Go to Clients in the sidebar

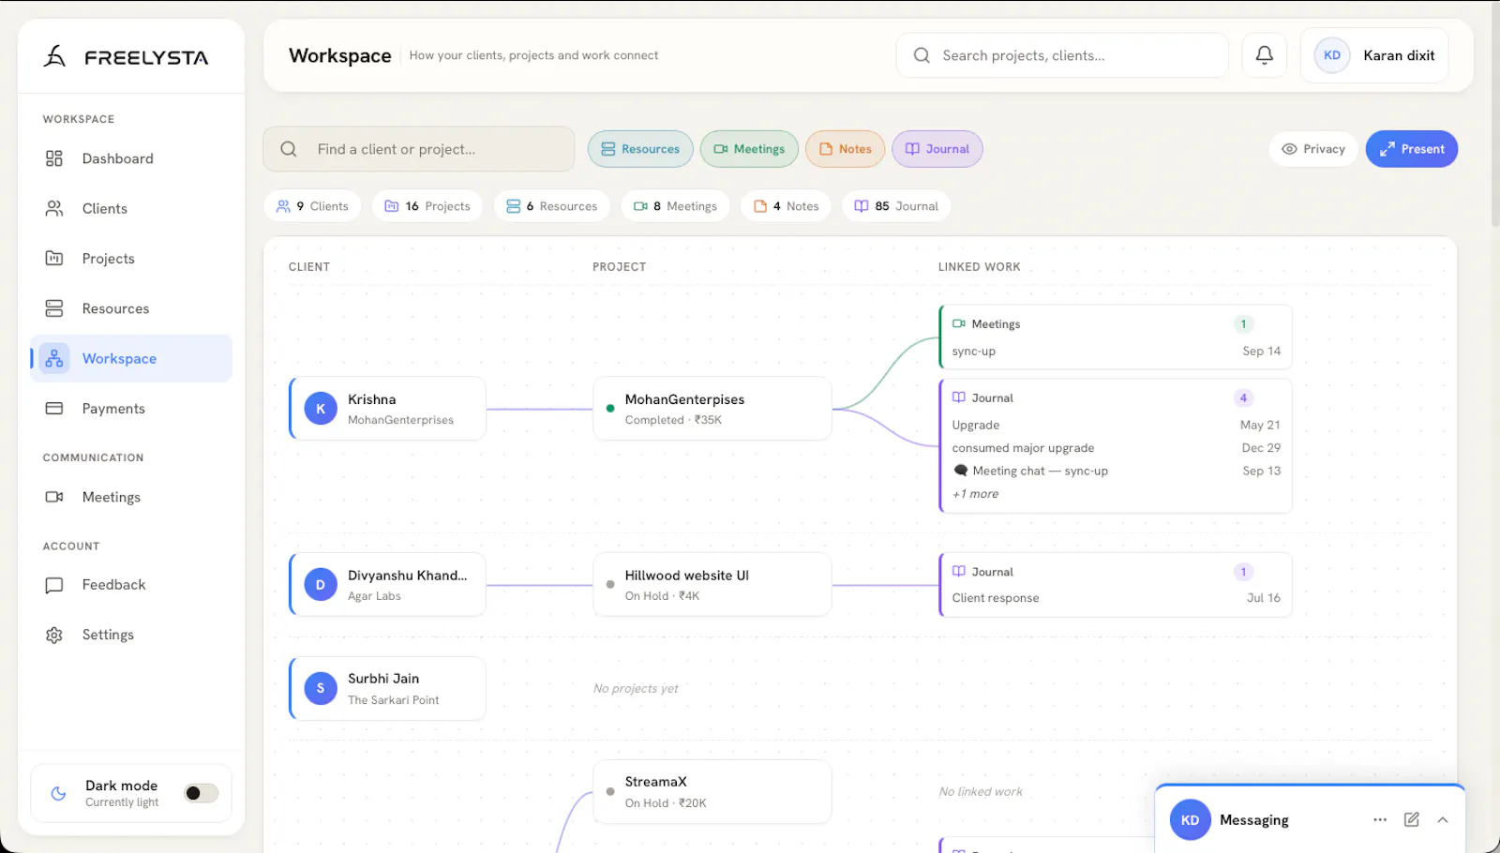click(x=131, y=208)
